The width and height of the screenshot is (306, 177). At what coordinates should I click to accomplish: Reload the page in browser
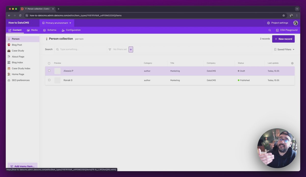click(x=20, y=16)
